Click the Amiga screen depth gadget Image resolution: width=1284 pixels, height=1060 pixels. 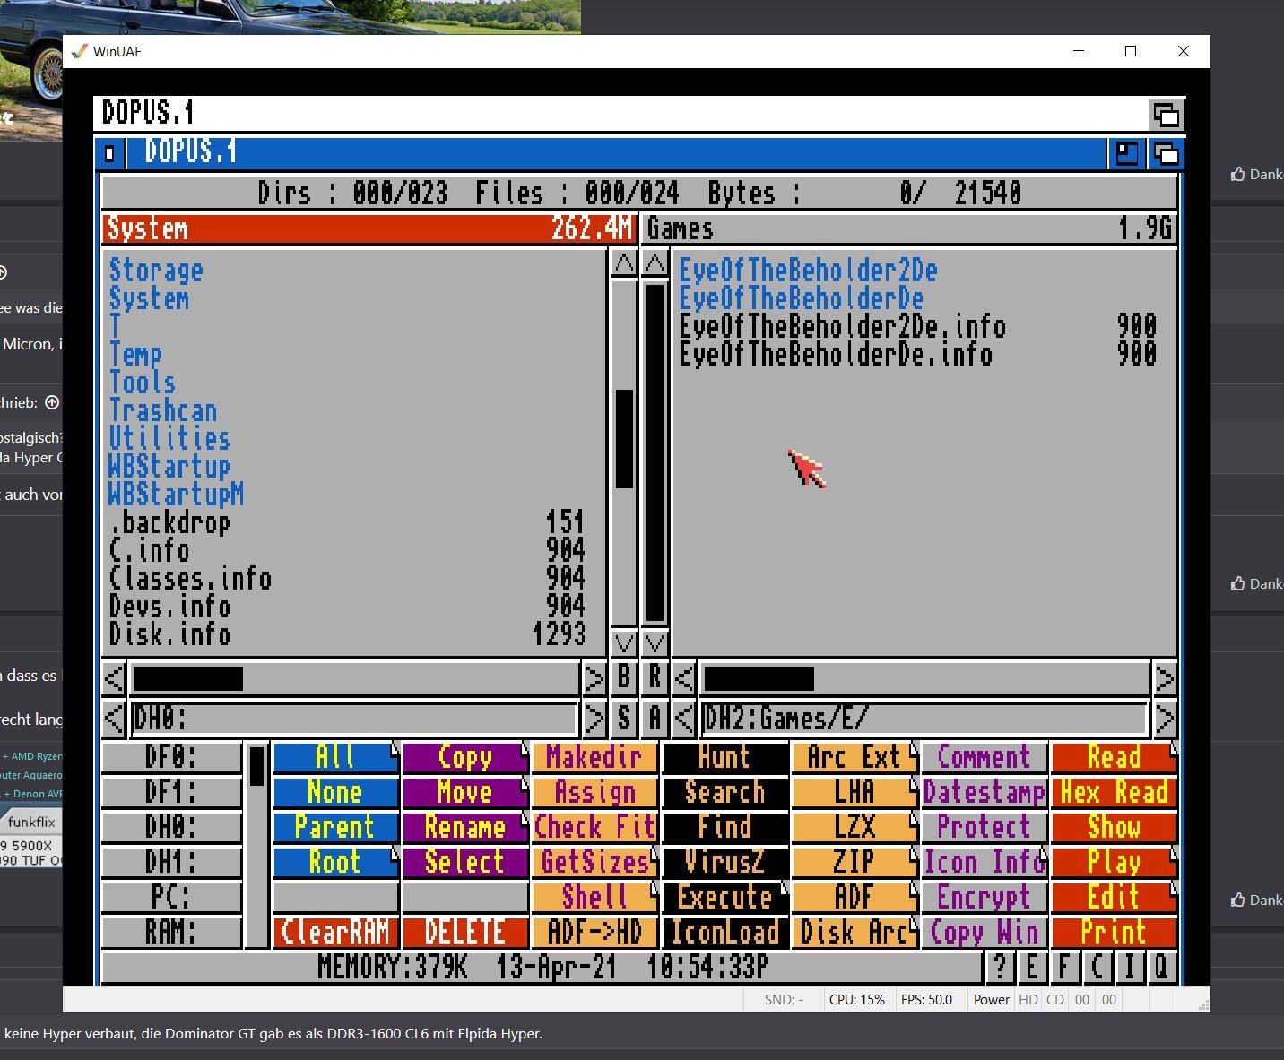click(1167, 115)
